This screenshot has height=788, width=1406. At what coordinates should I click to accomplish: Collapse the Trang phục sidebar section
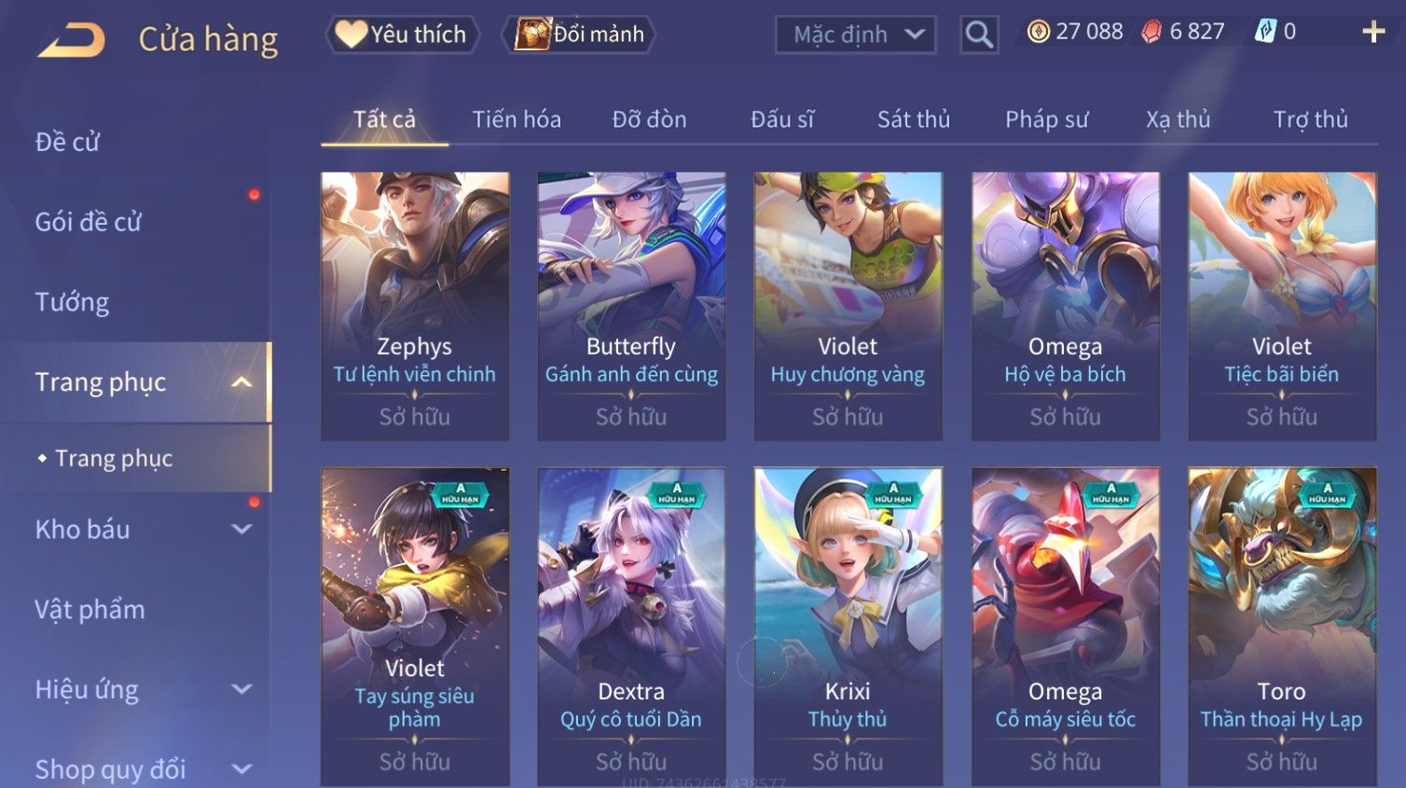click(241, 382)
